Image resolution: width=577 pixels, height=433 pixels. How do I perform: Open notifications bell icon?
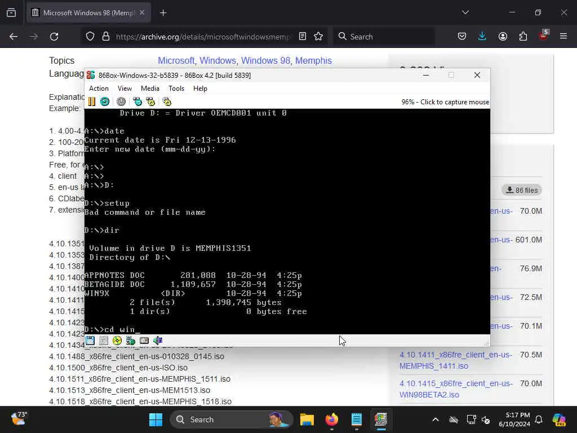pos(539,419)
